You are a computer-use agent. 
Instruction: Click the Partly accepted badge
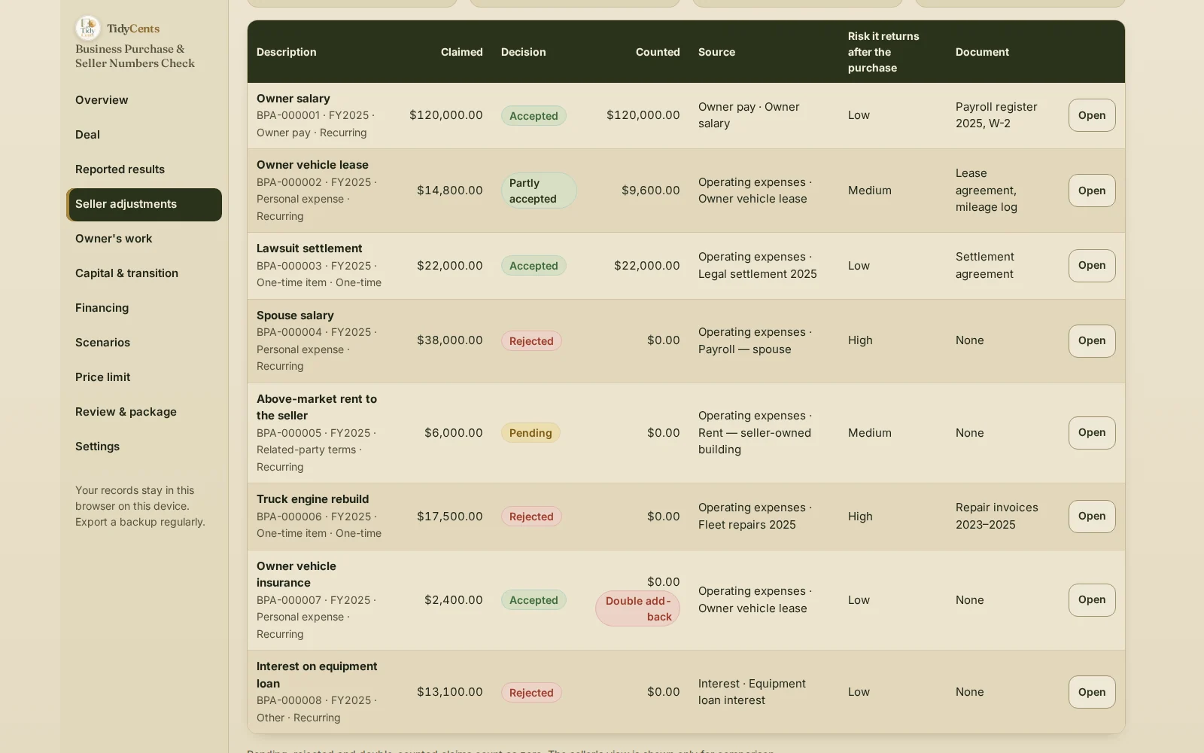point(539,191)
